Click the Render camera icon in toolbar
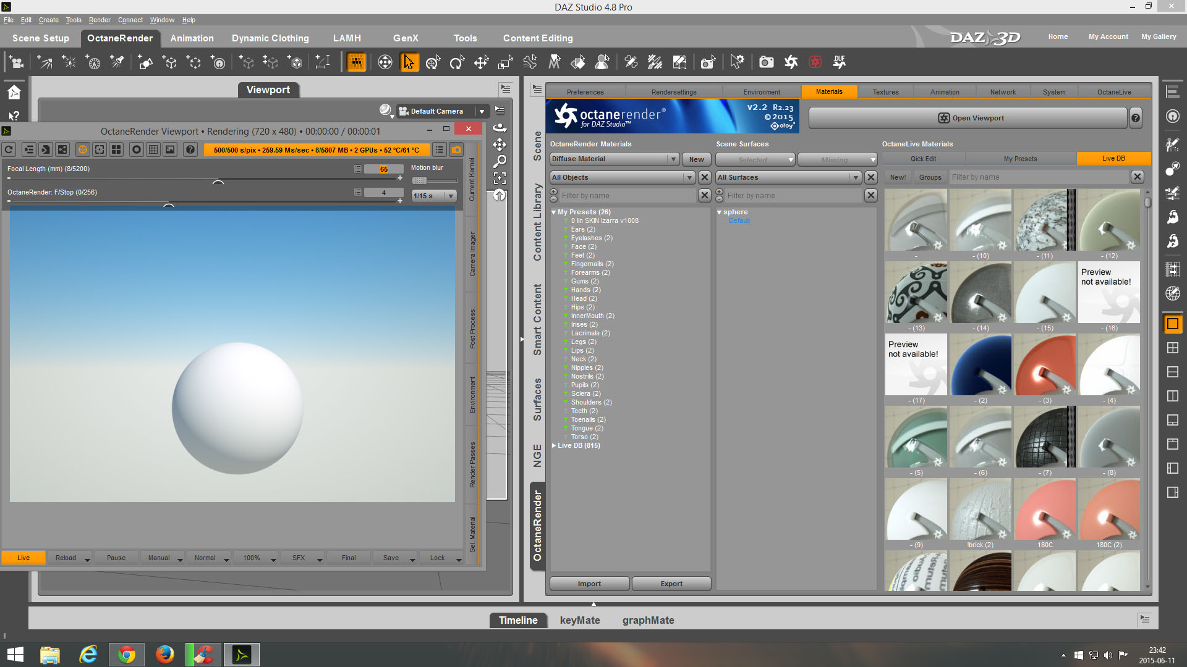Image resolution: width=1187 pixels, height=667 pixels. 766,62
